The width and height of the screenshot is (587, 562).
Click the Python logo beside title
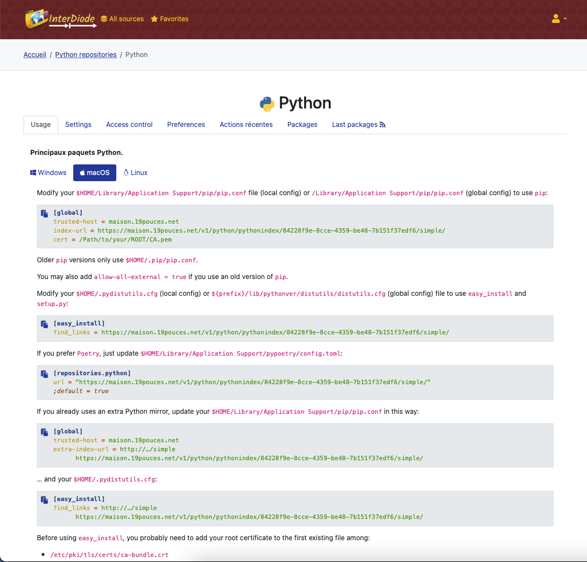[267, 103]
